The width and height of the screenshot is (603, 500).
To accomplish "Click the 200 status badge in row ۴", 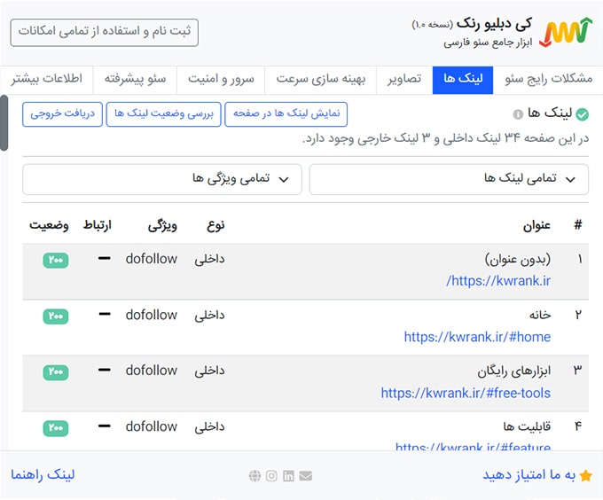I will click(56, 428).
